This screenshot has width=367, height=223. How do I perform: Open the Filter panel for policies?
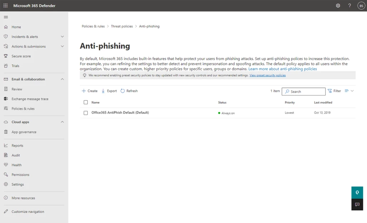coord(334,91)
